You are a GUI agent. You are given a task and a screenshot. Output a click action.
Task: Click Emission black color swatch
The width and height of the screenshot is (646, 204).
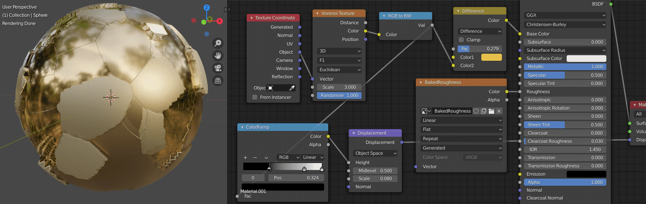pos(586,174)
